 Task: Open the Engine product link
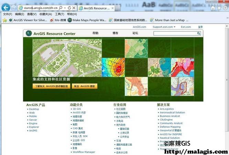coord(33,123)
